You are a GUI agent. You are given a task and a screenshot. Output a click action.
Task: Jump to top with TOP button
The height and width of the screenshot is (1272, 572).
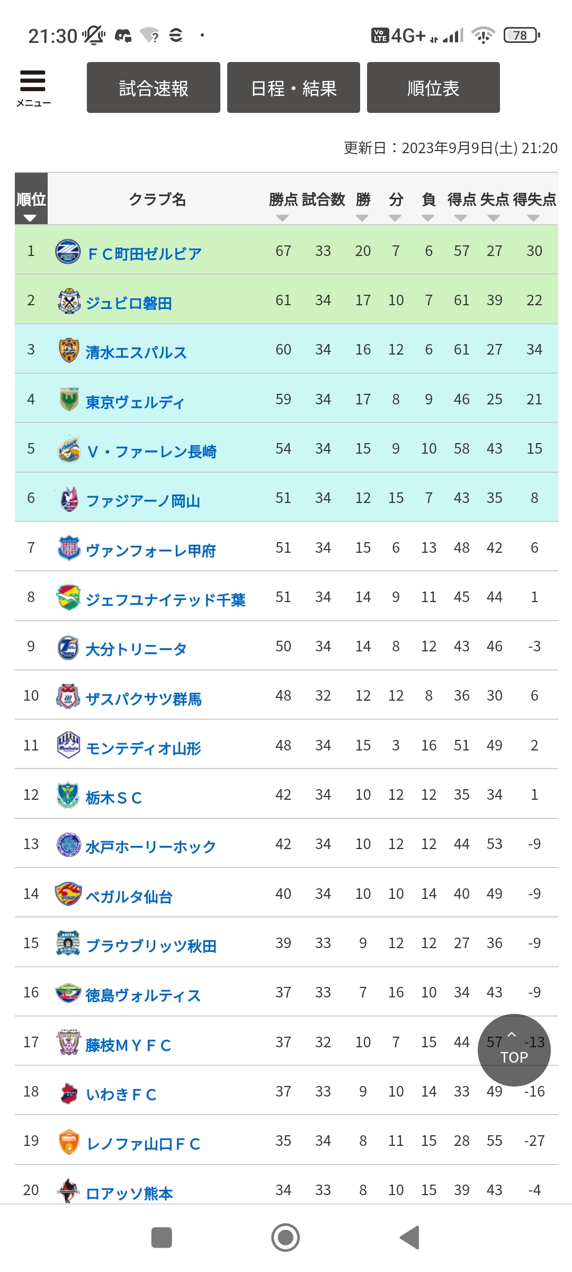click(514, 1050)
